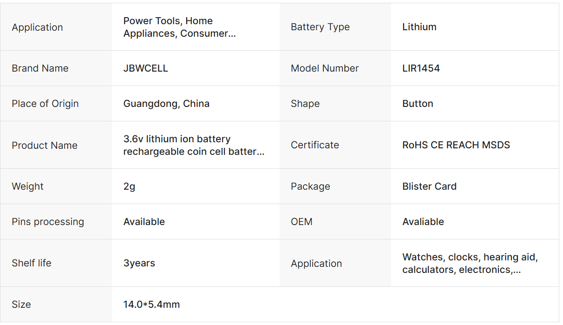Select the "3years" shelf life value
Viewport: 563px width, 325px height.
pos(139,263)
